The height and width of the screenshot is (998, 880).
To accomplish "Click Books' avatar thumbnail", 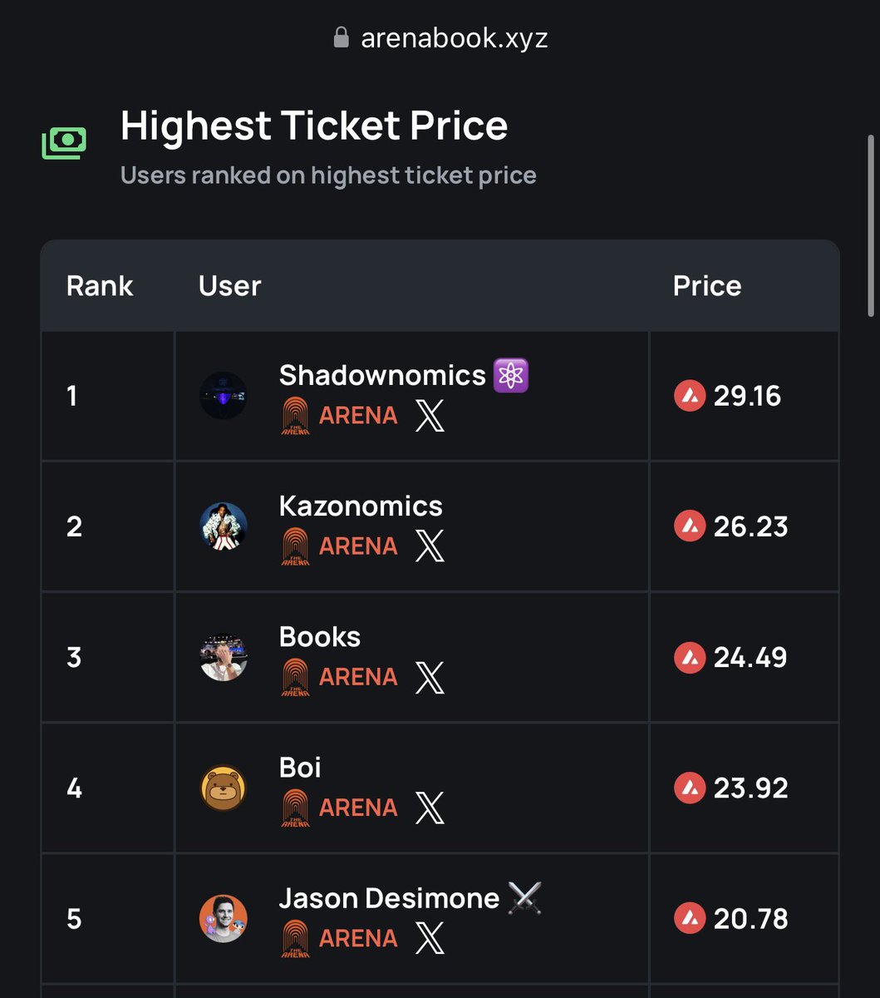I will point(224,657).
